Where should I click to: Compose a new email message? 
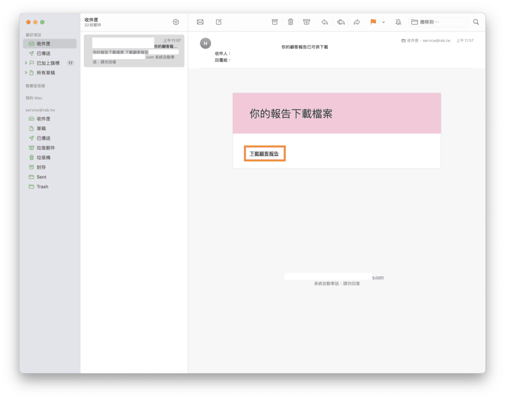click(218, 22)
